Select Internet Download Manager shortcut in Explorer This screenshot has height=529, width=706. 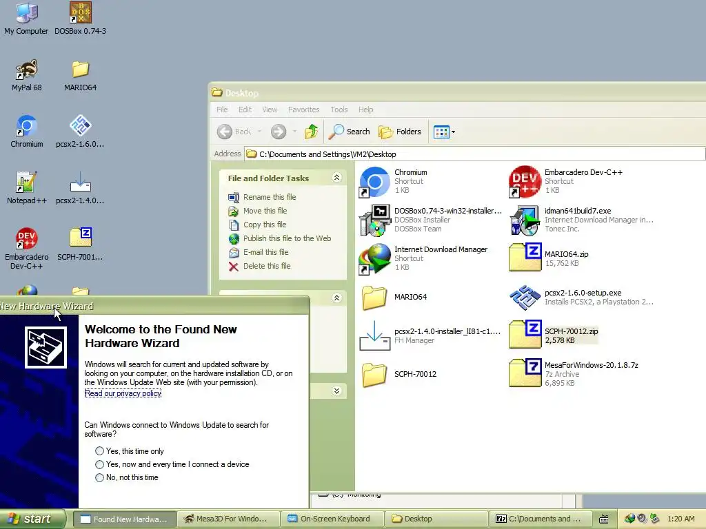pyautogui.click(x=423, y=259)
